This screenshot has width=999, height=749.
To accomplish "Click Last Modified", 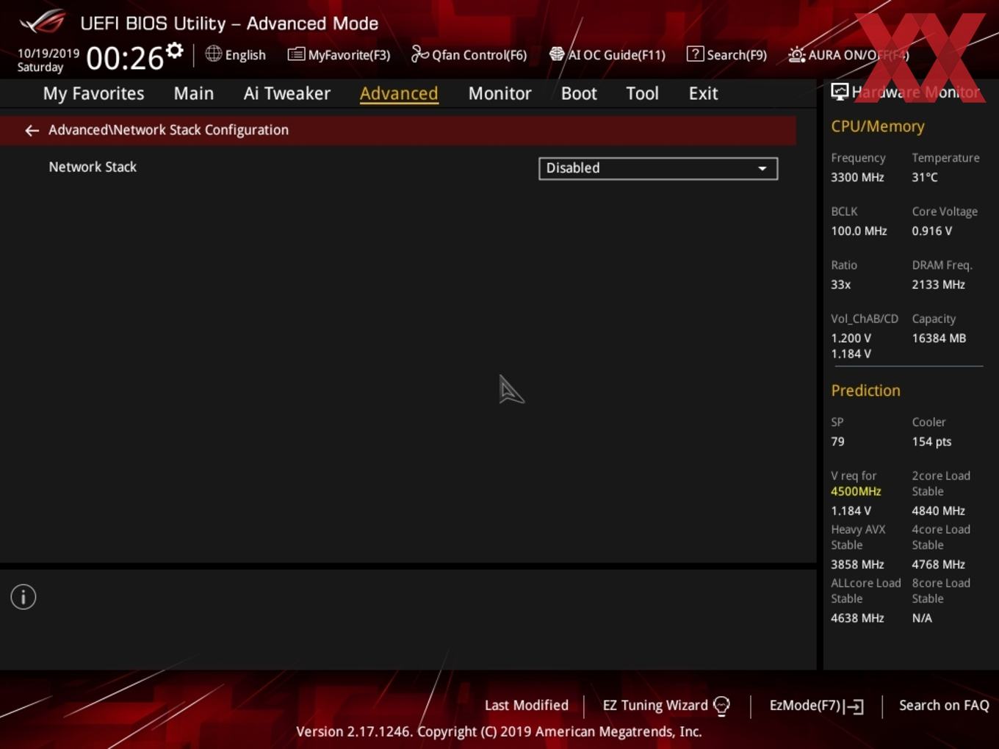I will click(527, 706).
